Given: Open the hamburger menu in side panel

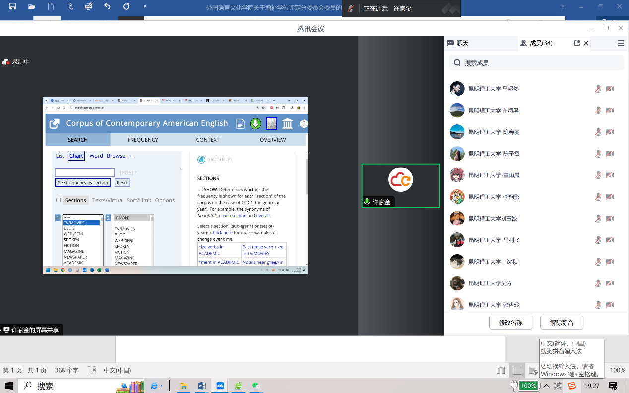Looking at the screenshot, I should click(x=621, y=43).
